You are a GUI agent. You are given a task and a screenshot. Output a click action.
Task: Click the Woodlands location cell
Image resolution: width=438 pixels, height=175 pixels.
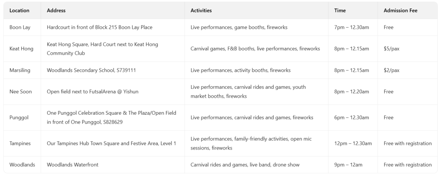coord(22,165)
